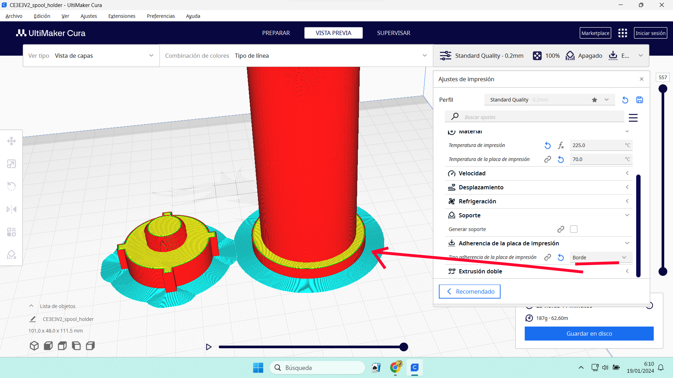The width and height of the screenshot is (673, 378).
Task: Click the top handle of the layer slider
Action: coord(662,89)
